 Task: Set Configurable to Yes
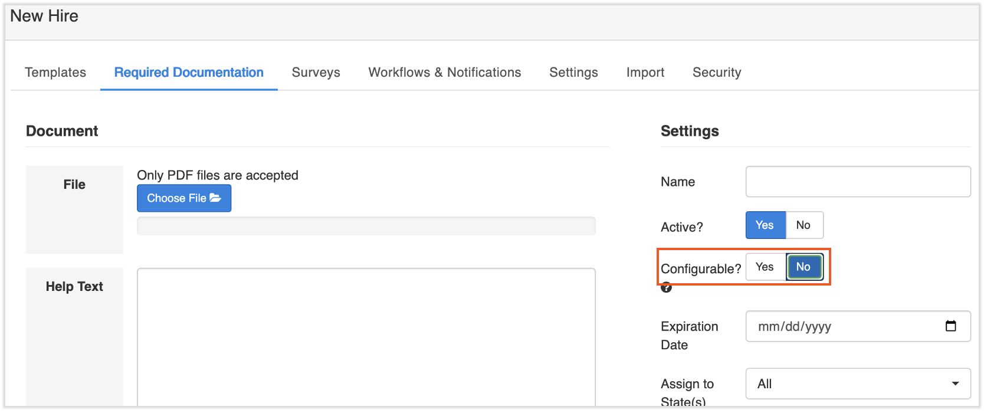(x=765, y=267)
